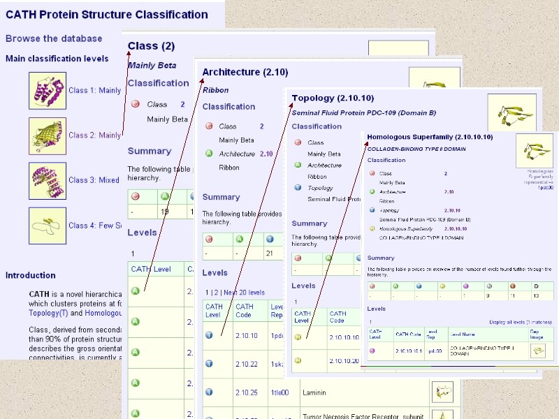Click the Homologous Superfamily representative structure thumbnail
Viewport: 559px width, 419px height.
tap(535, 151)
